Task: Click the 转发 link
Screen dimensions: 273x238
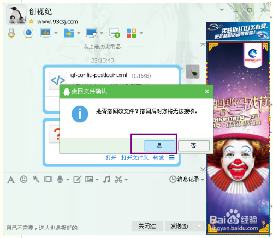Action: click(158, 158)
